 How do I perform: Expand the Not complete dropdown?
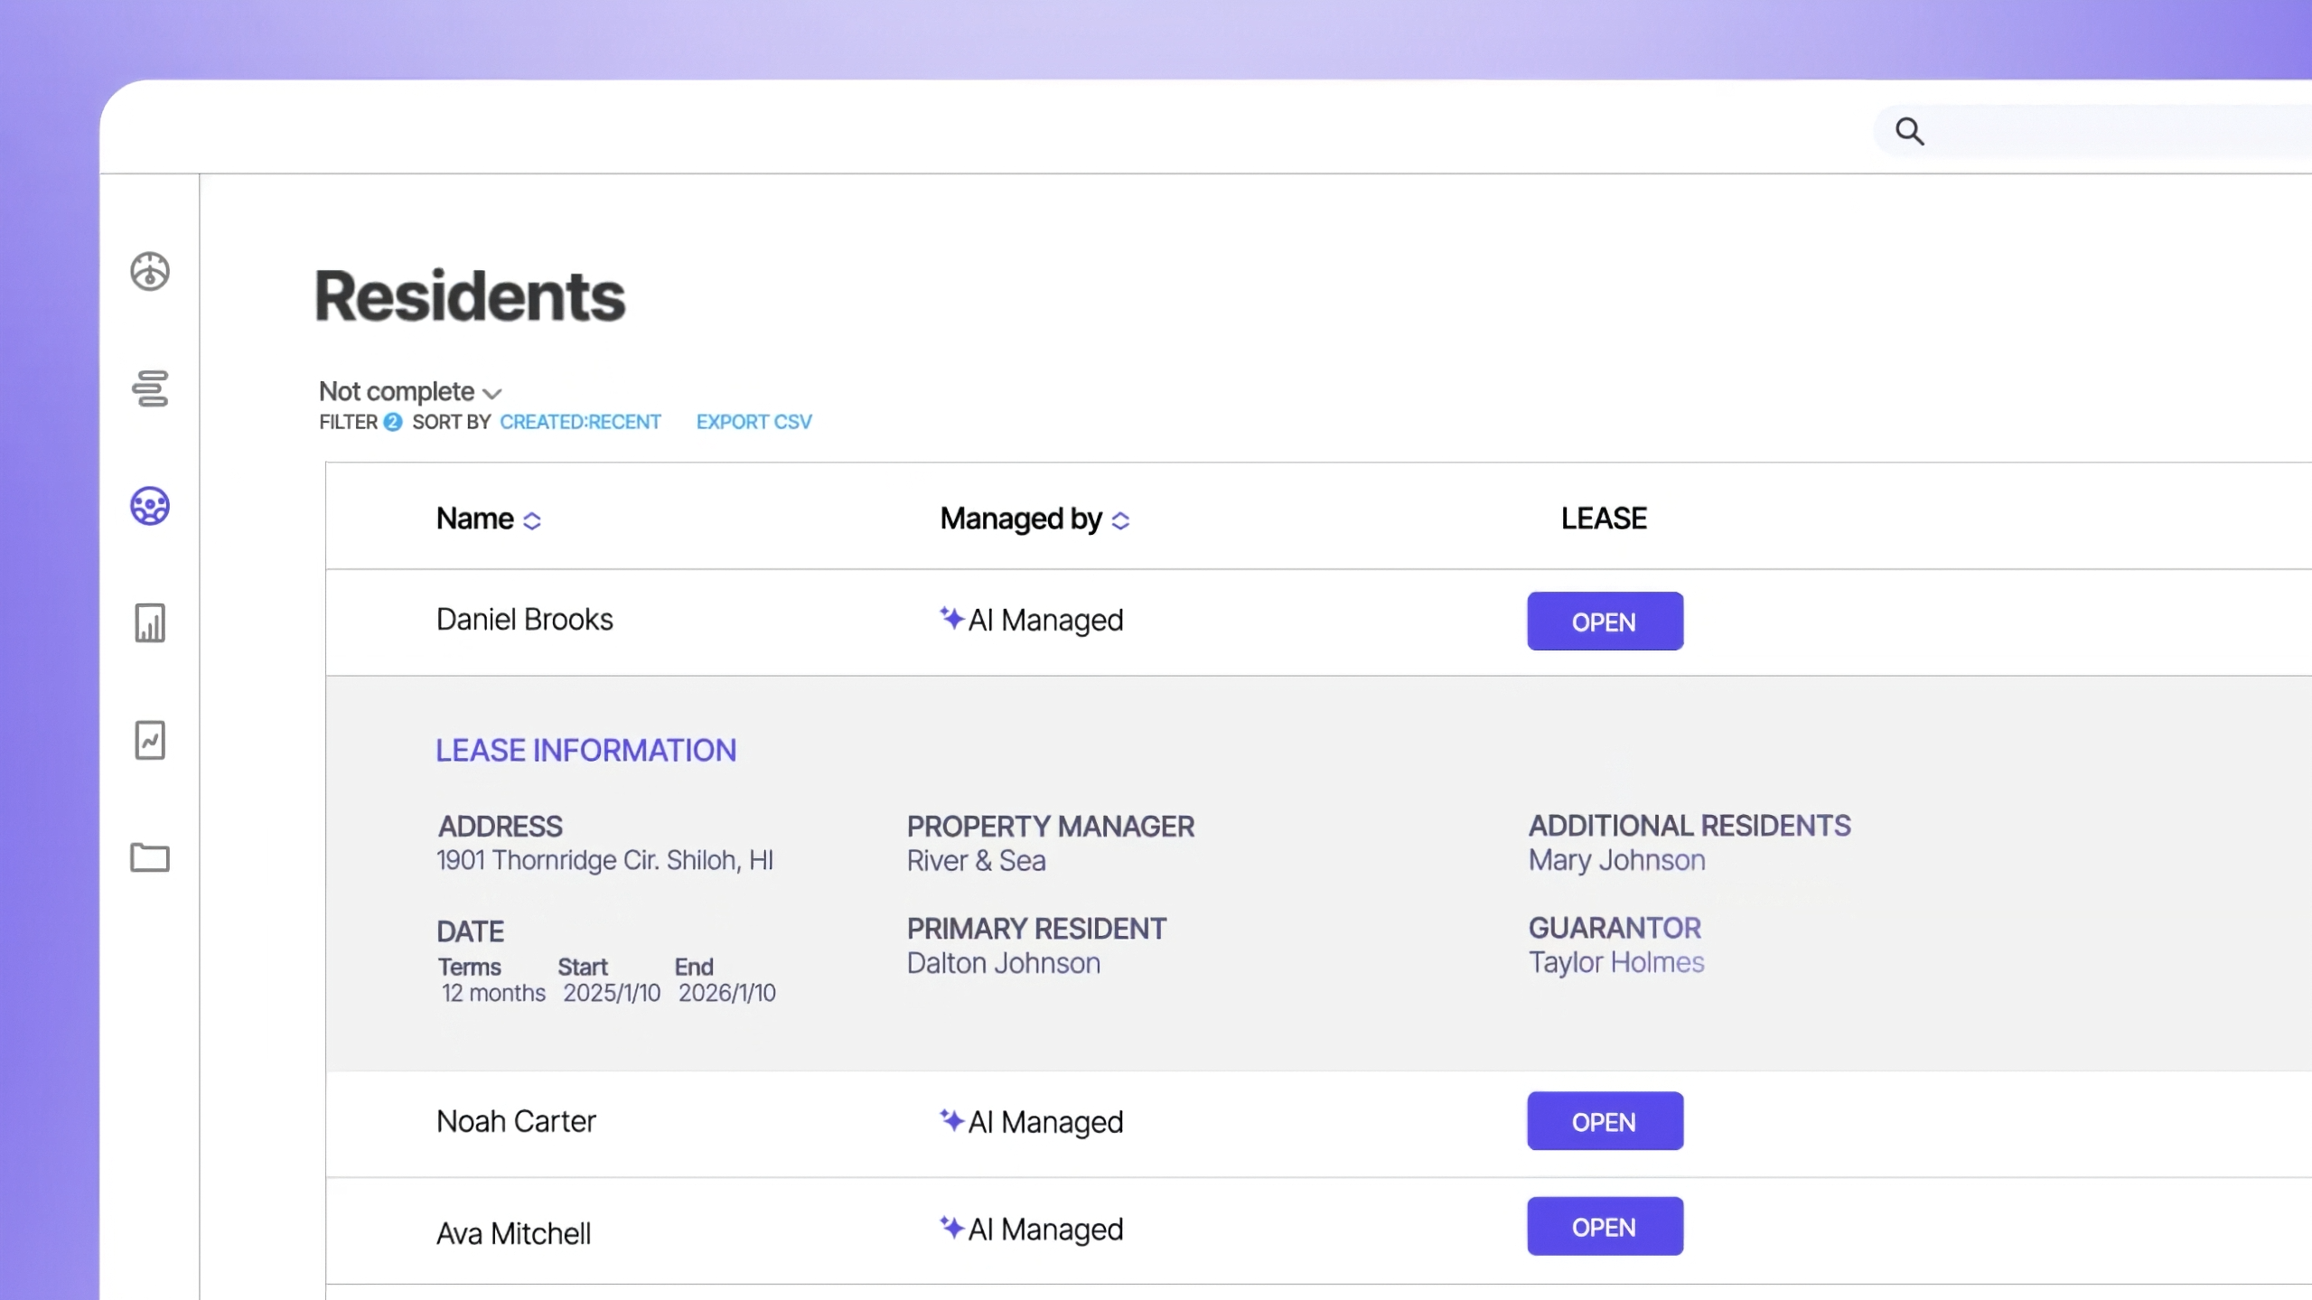(410, 392)
